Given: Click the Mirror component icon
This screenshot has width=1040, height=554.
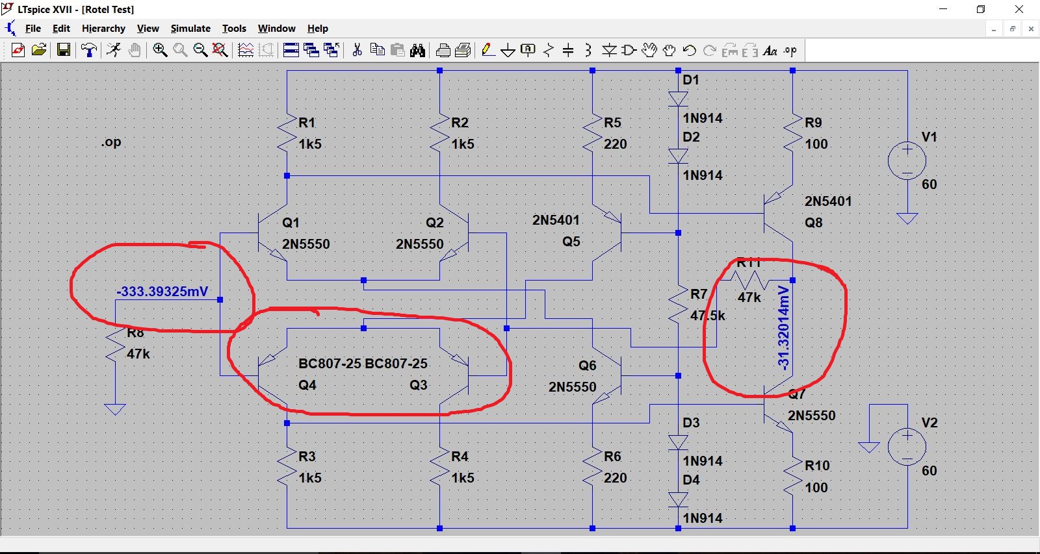Looking at the screenshot, I should pyautogui.click(x=750, y=50).
